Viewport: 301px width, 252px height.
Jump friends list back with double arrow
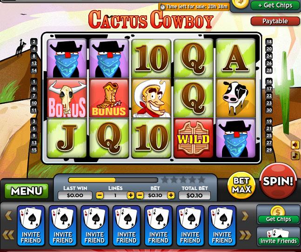(8, 235)
